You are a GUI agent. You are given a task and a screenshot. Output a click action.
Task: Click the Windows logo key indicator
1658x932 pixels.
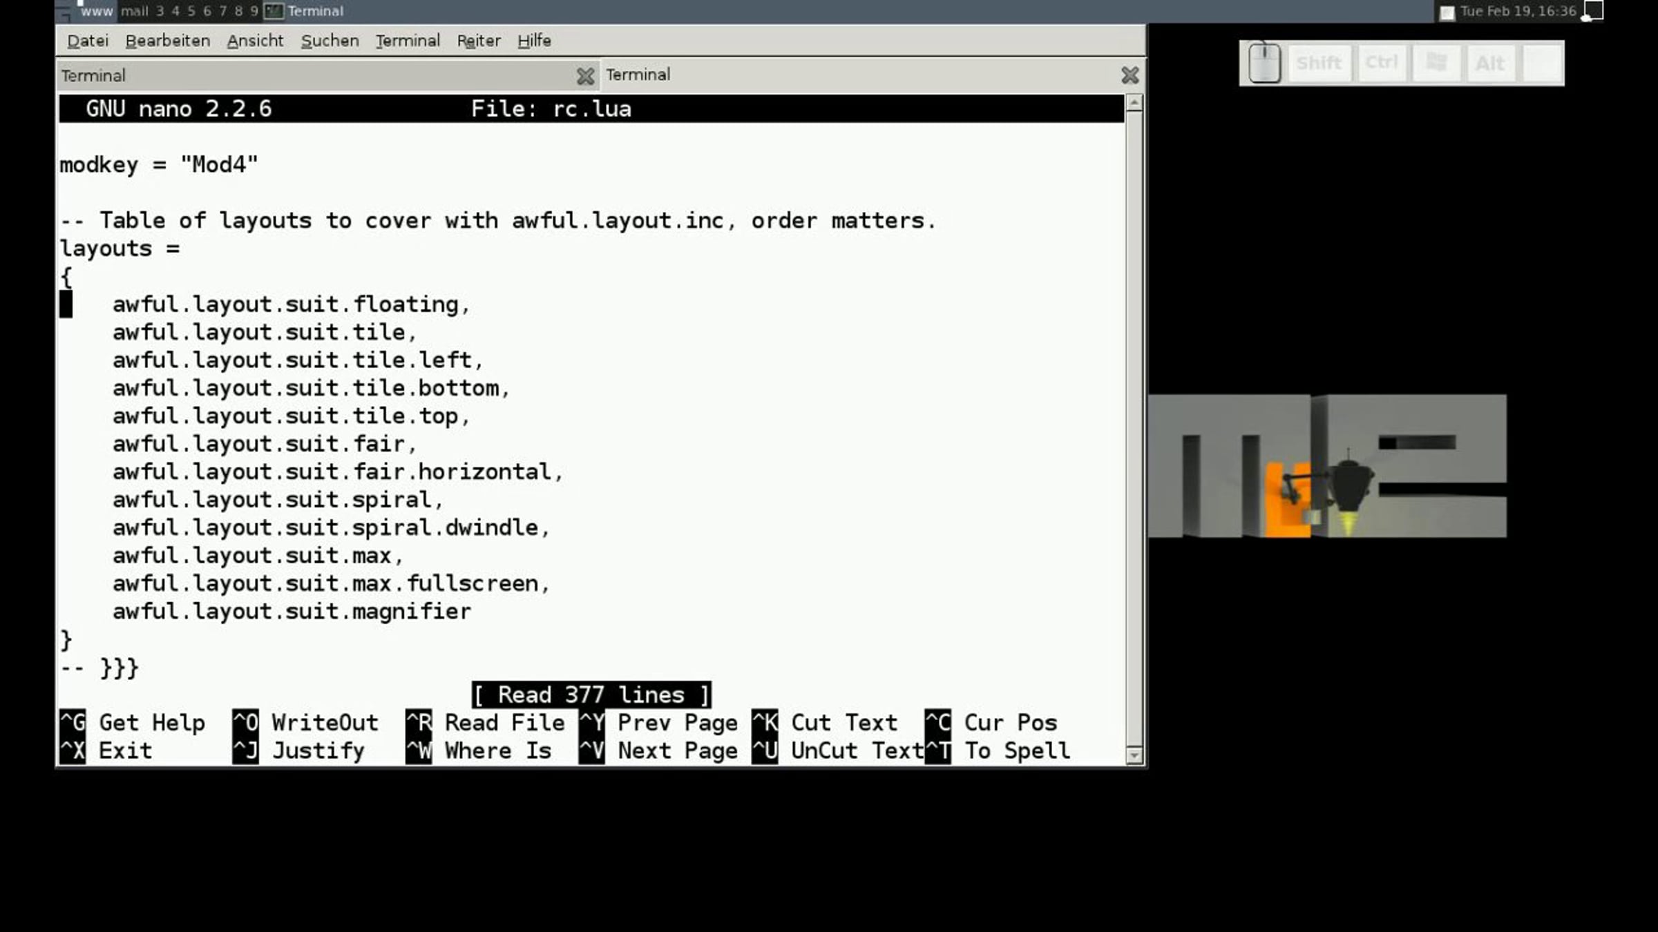click(x=1436, y=64)
